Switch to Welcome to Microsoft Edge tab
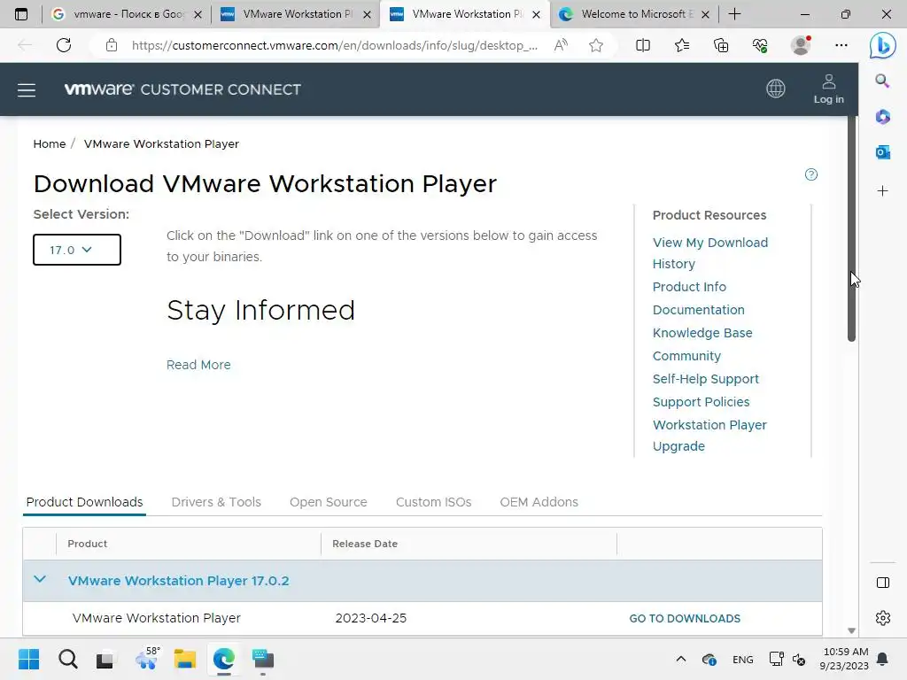Image resolution: width=907 pixels, height=680 pixels. point(634,14)
